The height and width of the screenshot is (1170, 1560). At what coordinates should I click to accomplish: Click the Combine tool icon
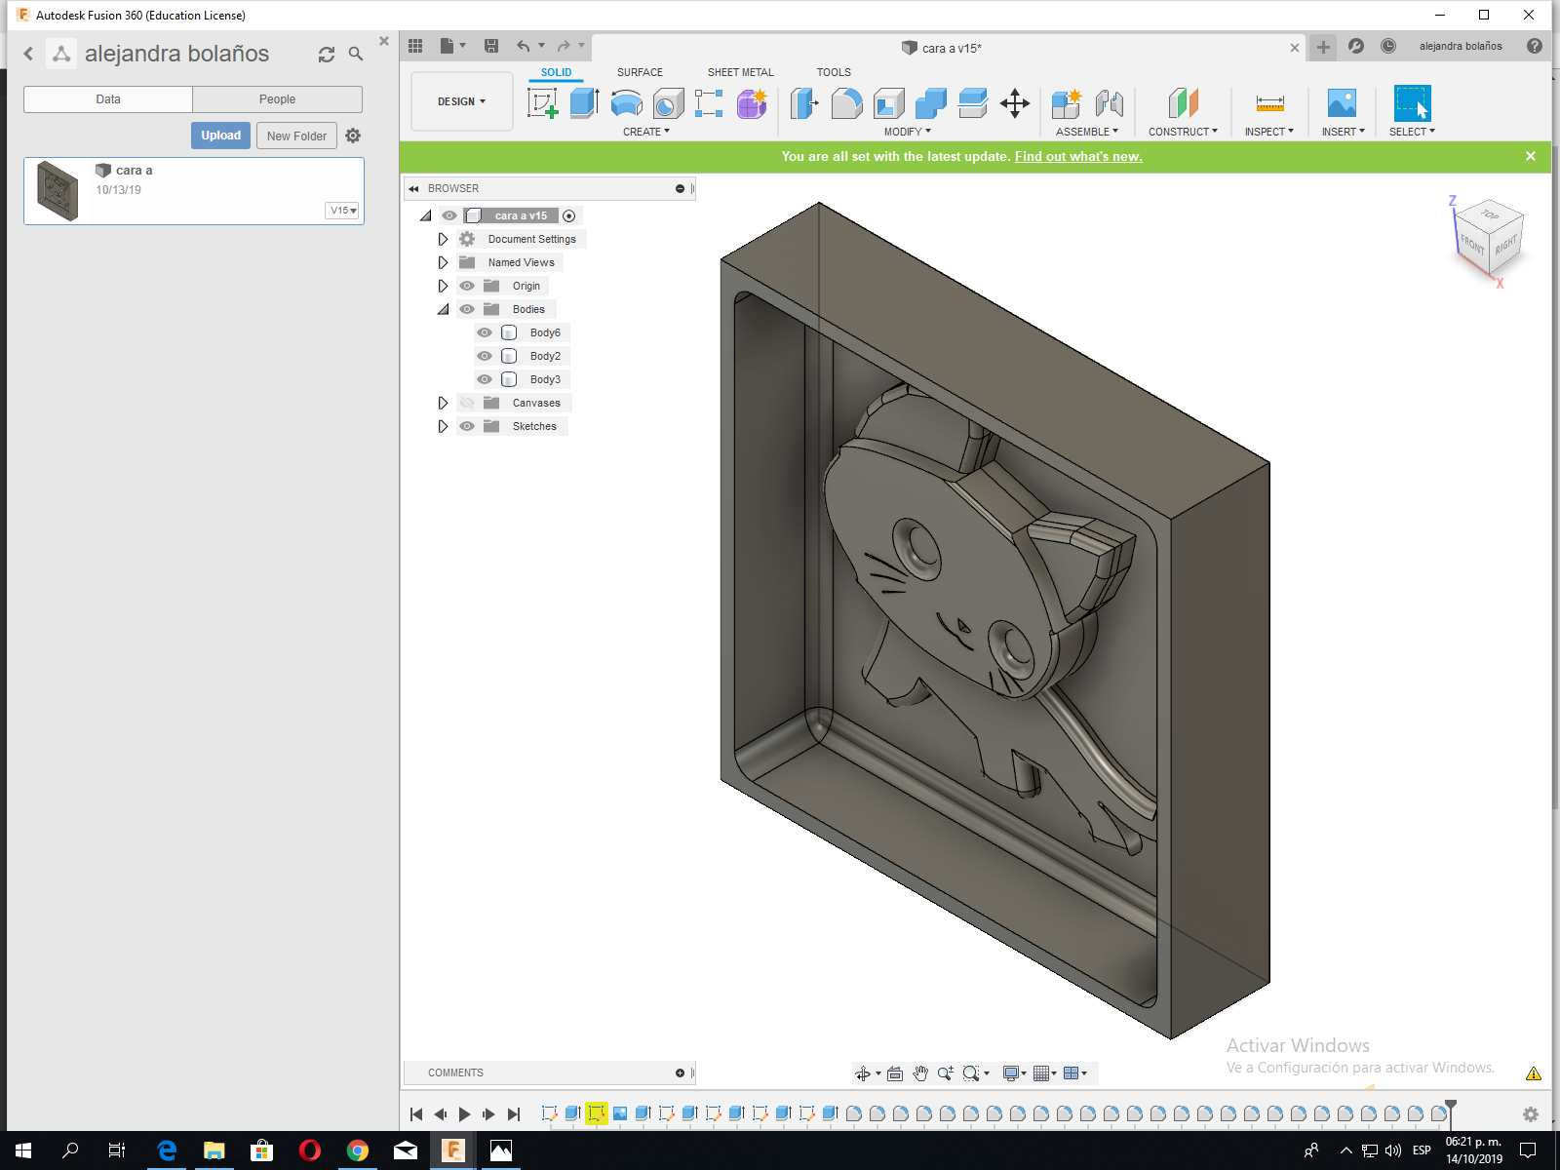(930, 102)
